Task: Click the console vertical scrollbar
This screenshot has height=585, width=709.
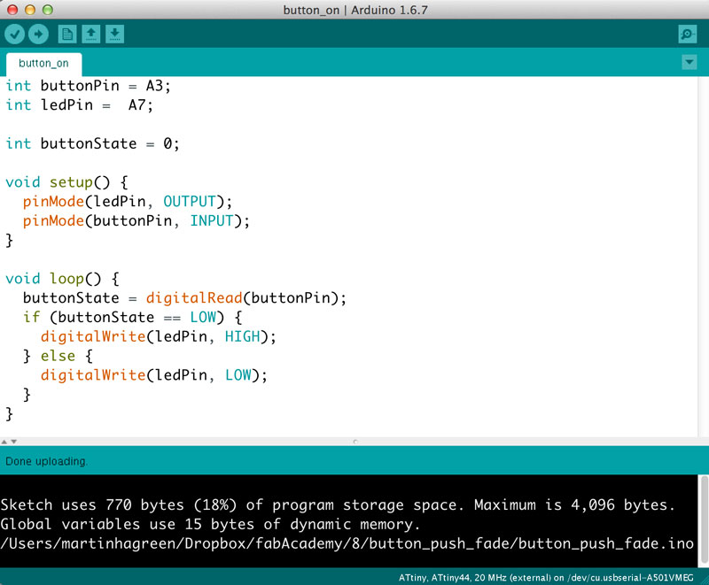Action: pos(703,520)
